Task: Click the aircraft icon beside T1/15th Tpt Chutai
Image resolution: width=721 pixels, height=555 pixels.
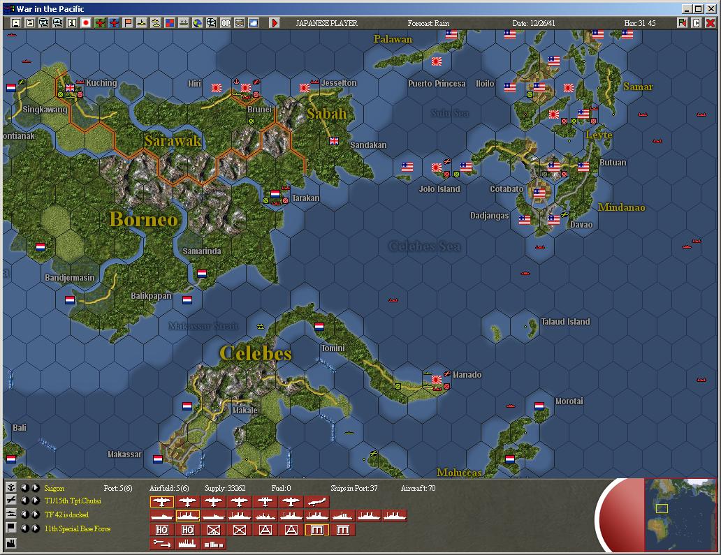Action: click(x=11, y=500)
